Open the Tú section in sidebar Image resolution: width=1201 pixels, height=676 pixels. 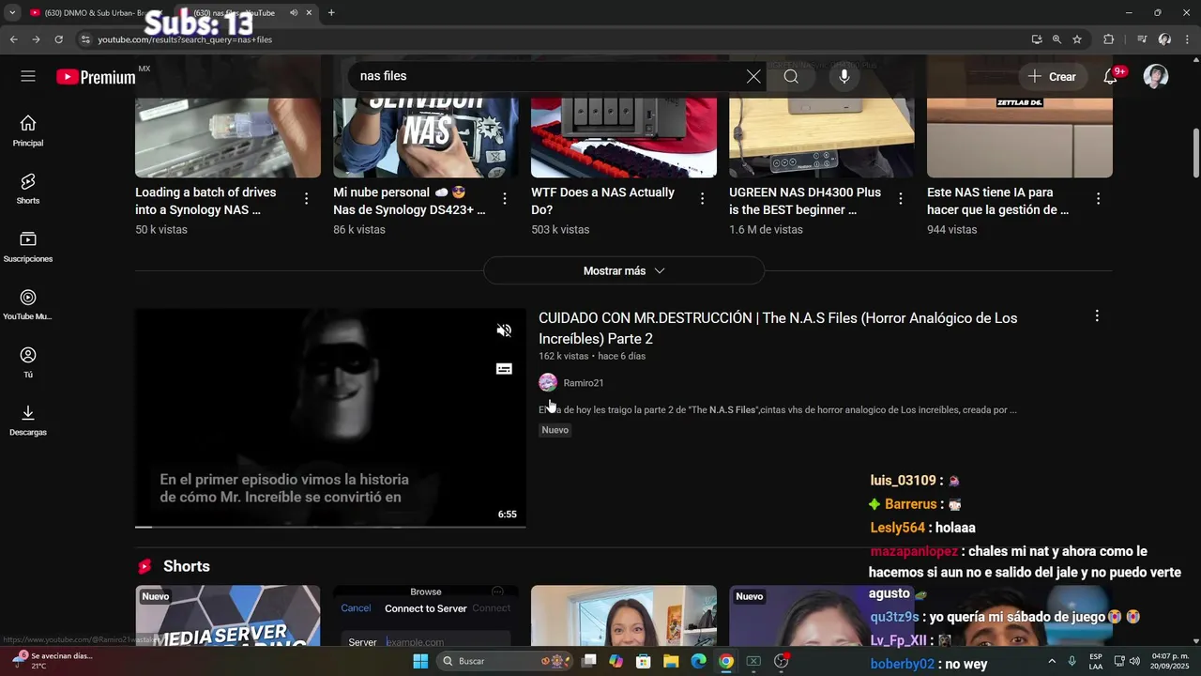(28, 362)
